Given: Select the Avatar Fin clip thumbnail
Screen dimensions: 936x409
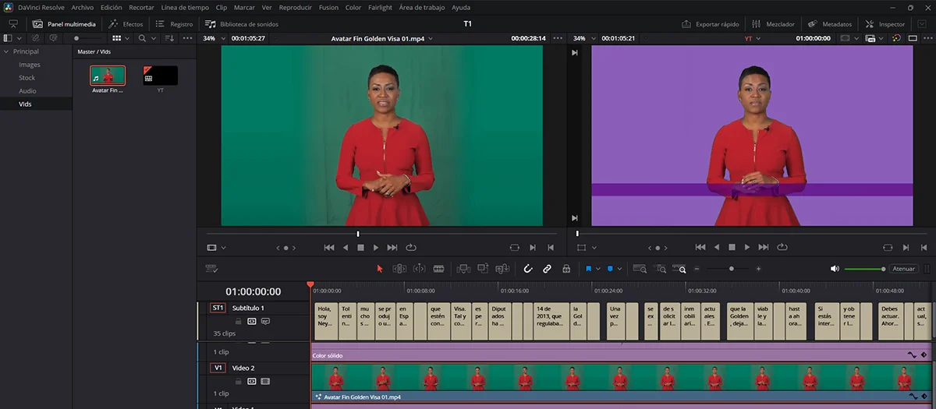Looking at the screenshot, I should [x=108, y=76].
